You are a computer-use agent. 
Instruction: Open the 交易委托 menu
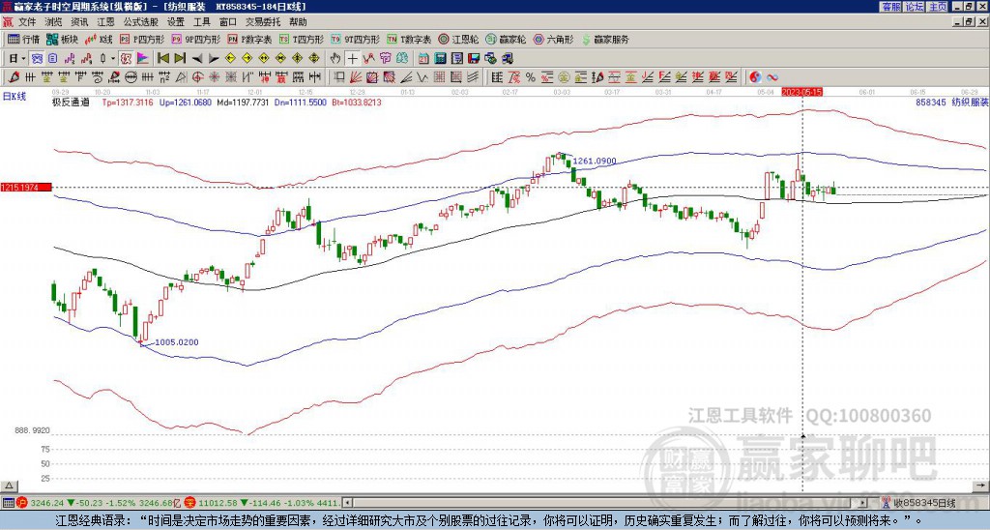coord(263,22)
